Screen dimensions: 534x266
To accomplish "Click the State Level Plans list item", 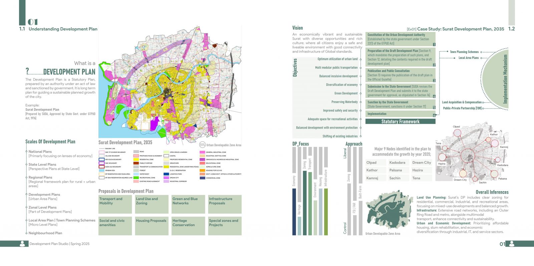I will 54,166.
